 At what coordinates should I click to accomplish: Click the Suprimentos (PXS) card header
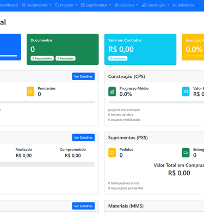point(154,138)
